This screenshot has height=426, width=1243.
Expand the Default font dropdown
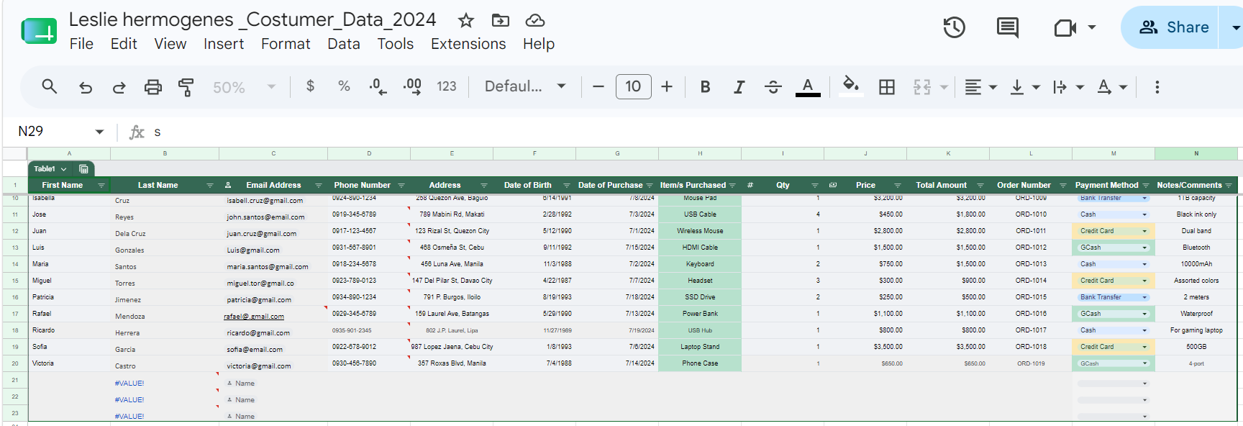(525, 86)
